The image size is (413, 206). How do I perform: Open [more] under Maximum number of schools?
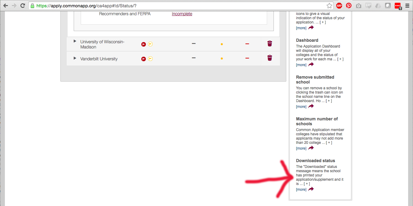301,148
